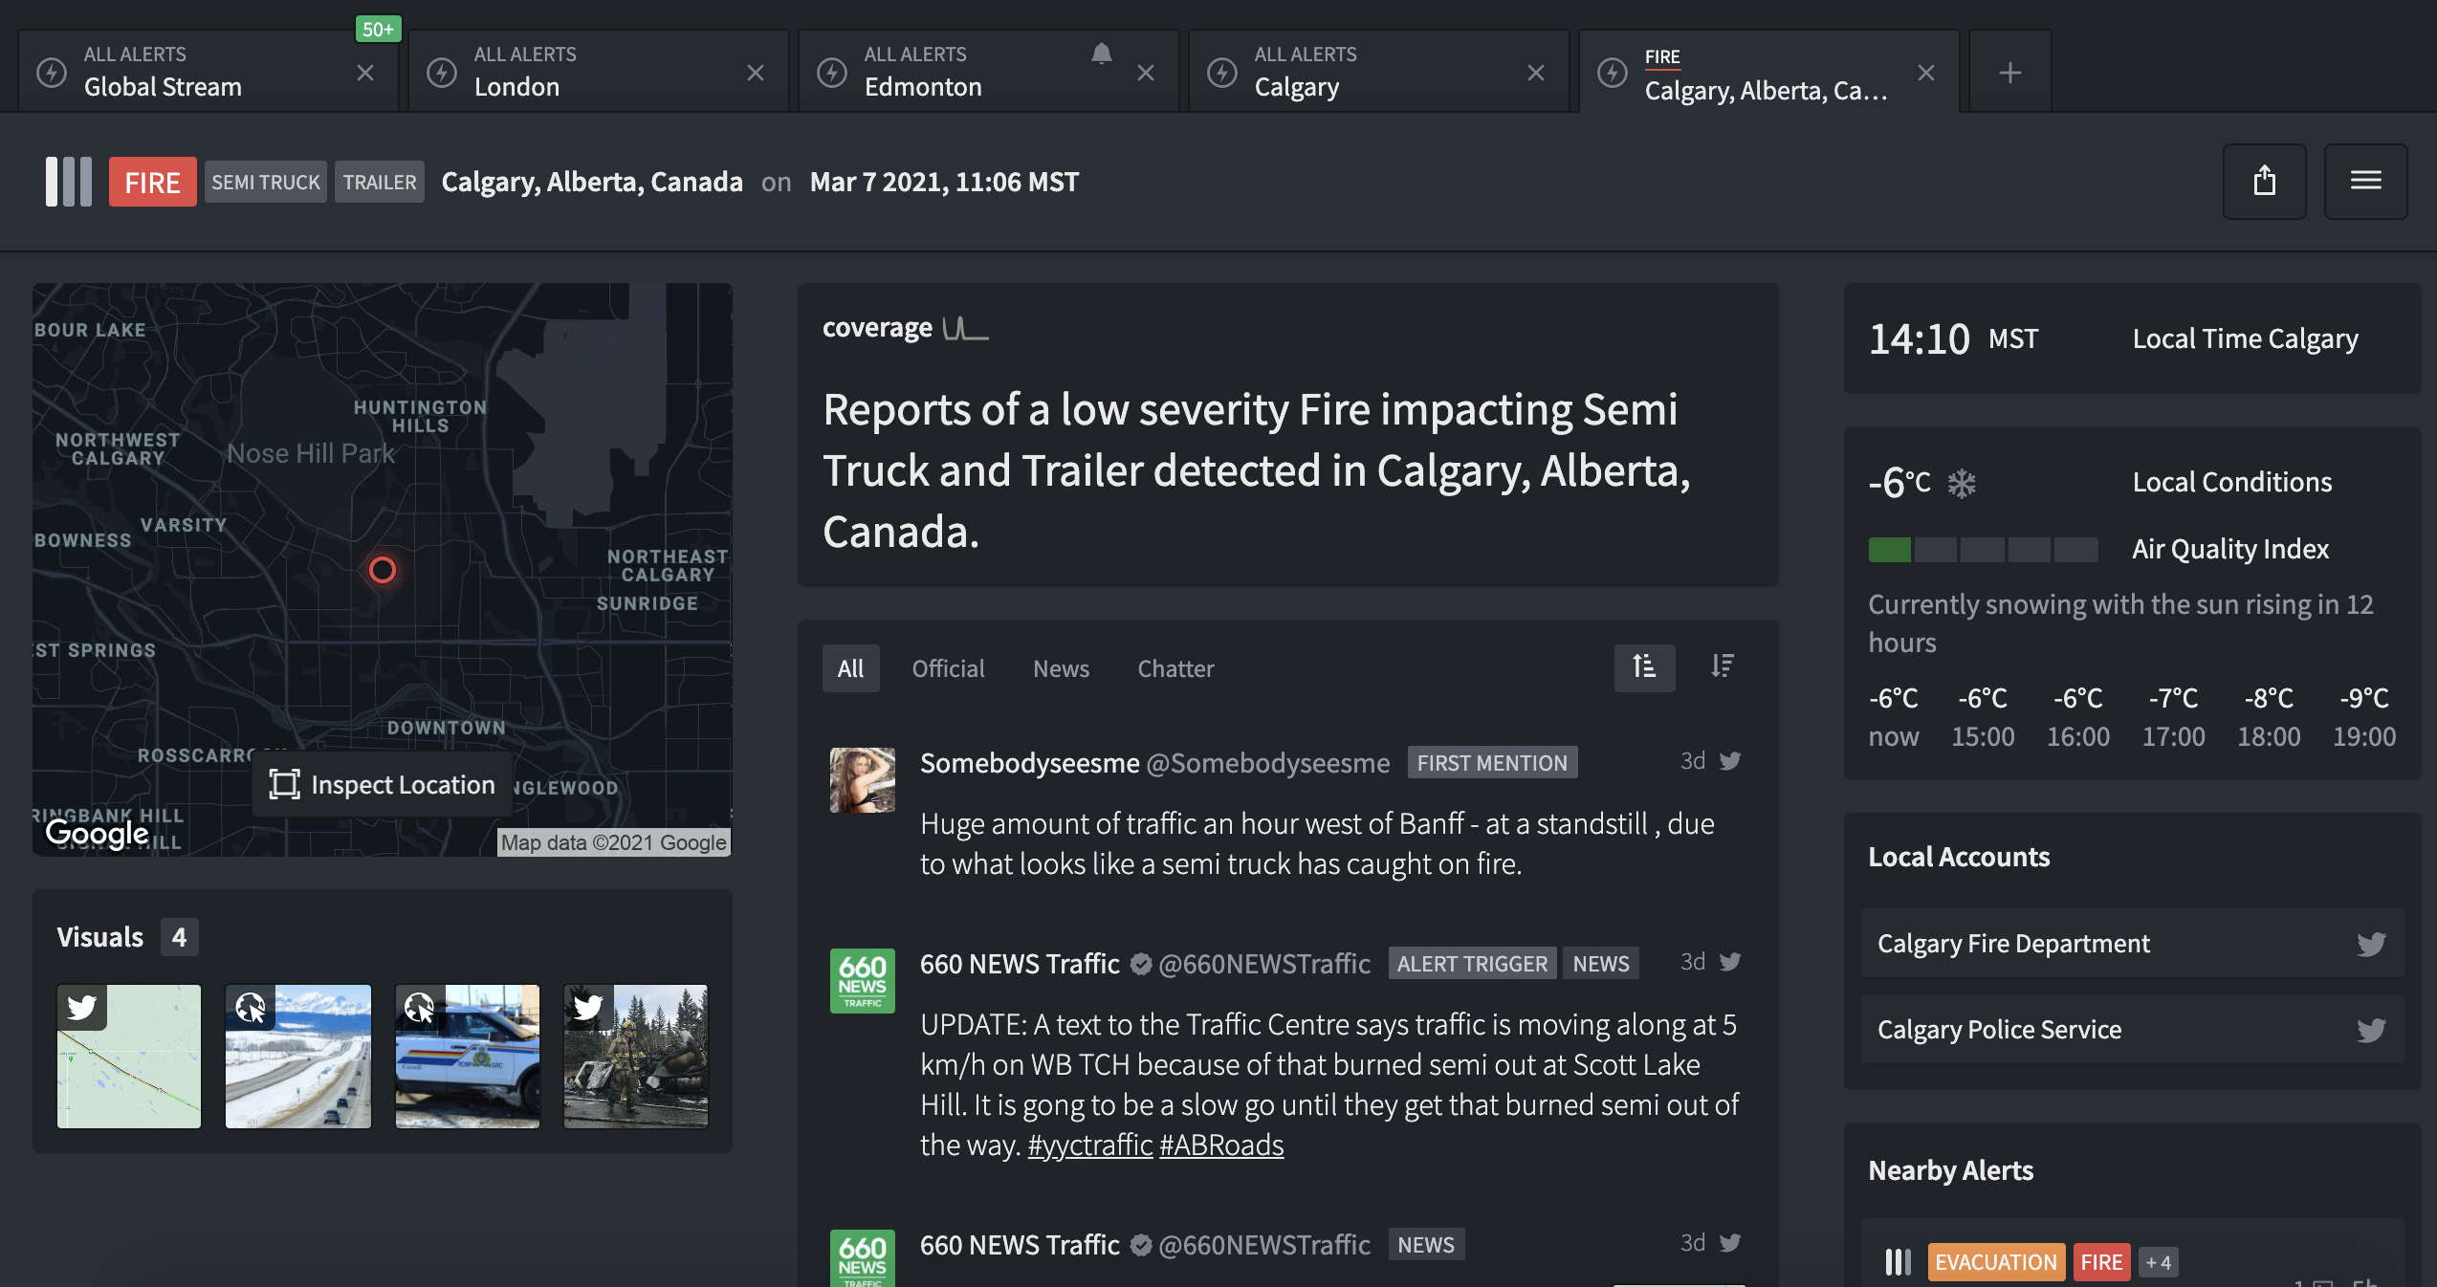The width and height of the screenshot is (2437, 1287).
Task: Click the Visuals count badge 4
Action: [x=179, y=937]
